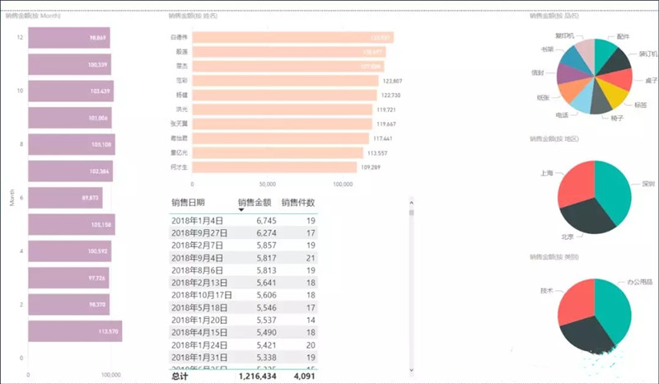Click blue 书架 slice in product pie

pos(573,59)
